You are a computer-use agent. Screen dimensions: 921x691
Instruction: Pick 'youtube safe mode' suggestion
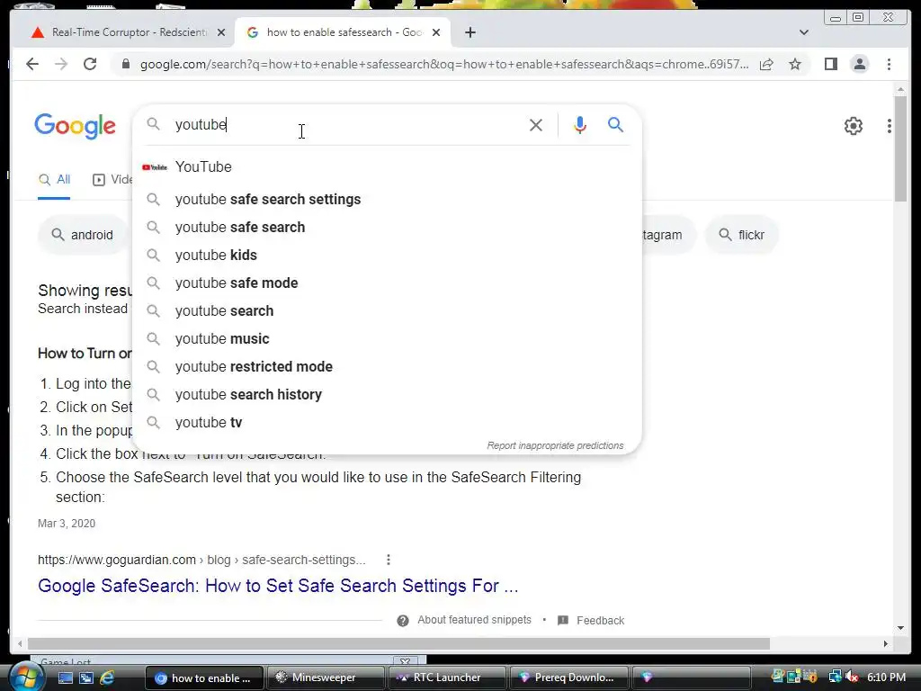(387, 283)
